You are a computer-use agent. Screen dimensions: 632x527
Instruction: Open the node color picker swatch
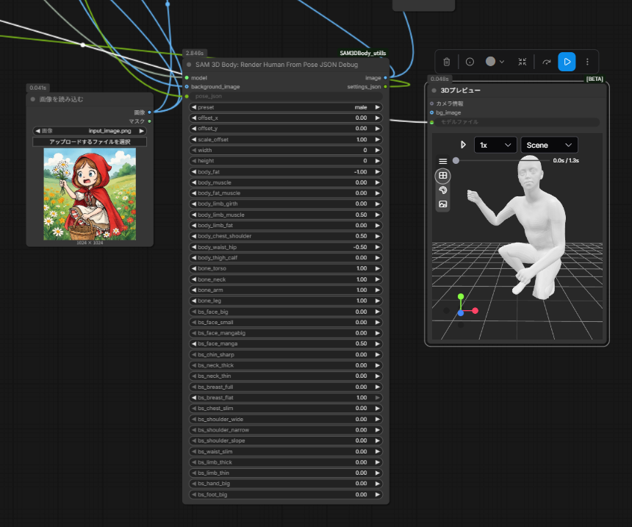490,61
